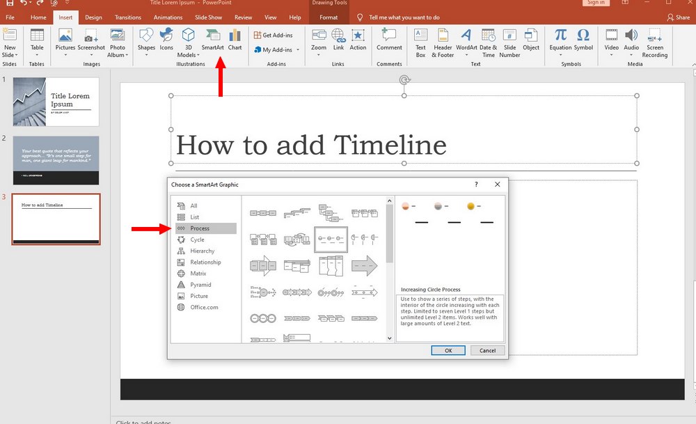Switch to the Design tab

93,17
